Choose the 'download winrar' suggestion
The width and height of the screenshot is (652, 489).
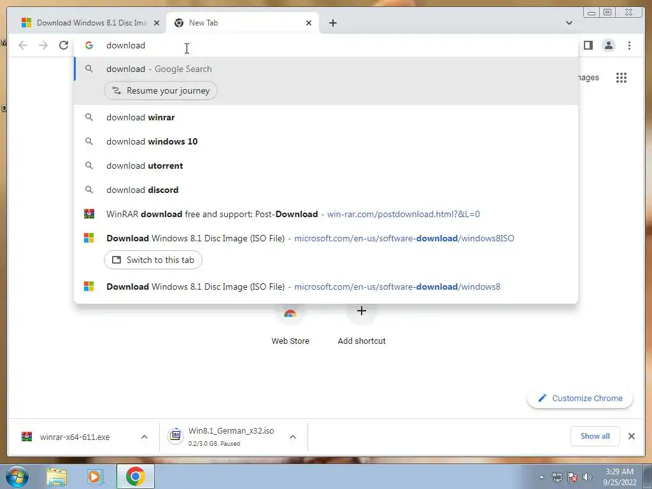(326, 117)
